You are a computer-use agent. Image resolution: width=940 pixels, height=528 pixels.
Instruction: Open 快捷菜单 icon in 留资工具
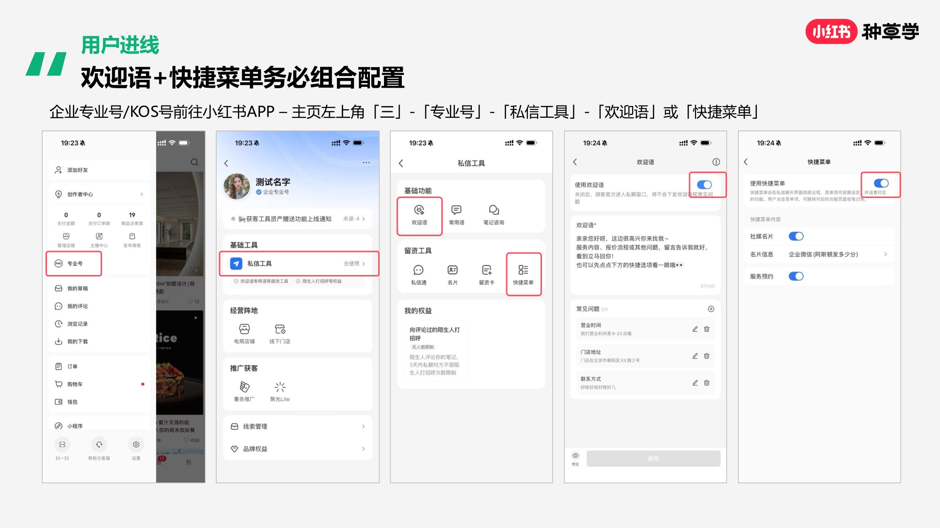coord(523,275)
